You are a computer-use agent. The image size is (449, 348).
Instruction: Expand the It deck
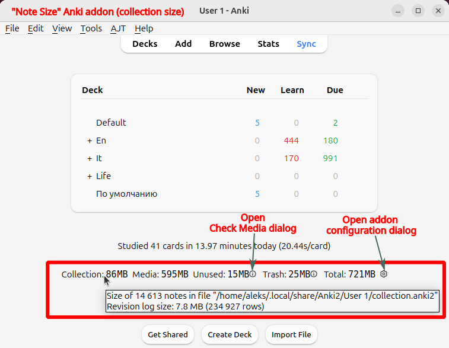tap(90, 158)
